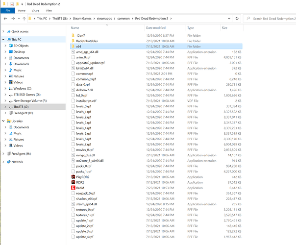Image resolution: width=296 pixels, height=245 pixels.
Task: Select the file textures_1.rpf
Action: click(85, 215)
